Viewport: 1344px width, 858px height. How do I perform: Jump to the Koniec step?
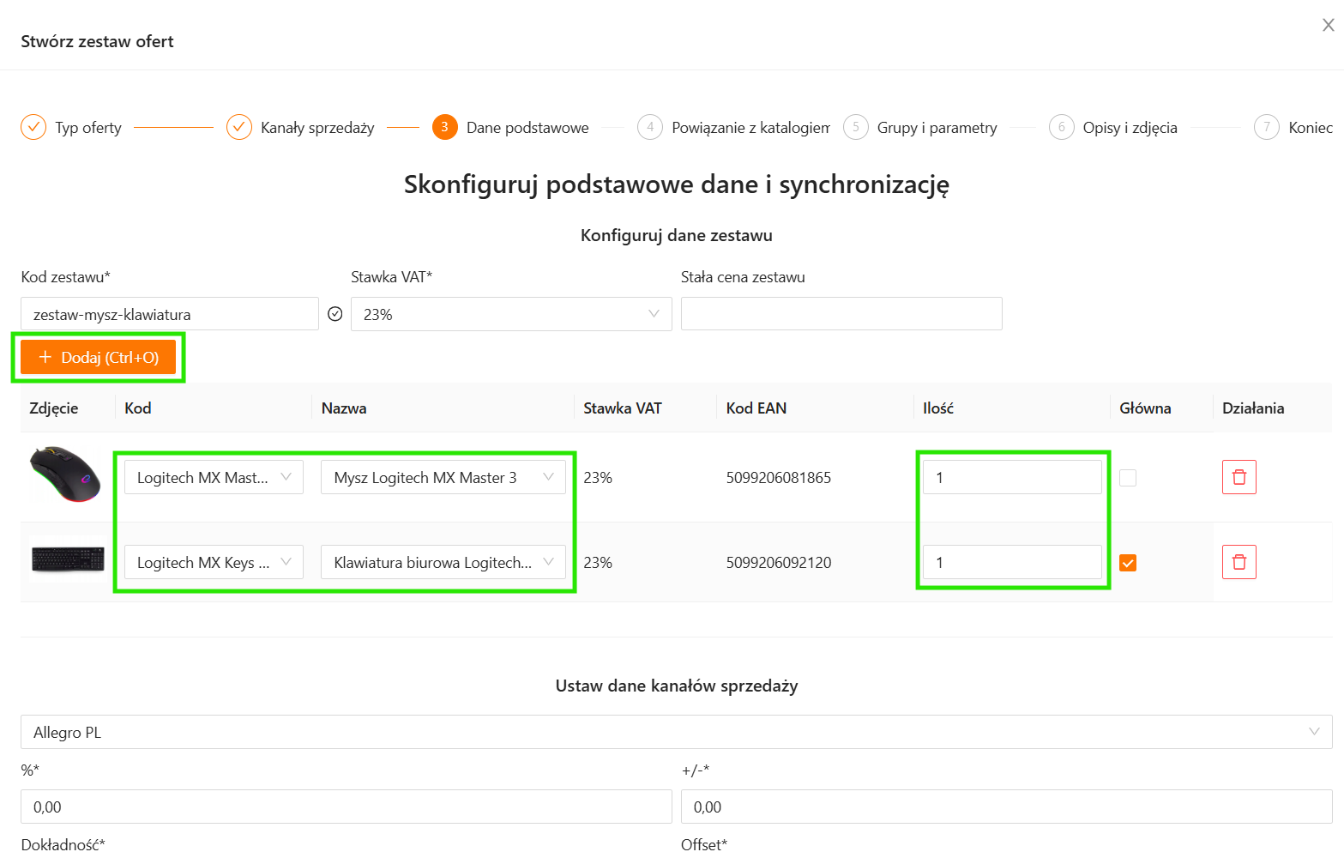pos(1309,128)
